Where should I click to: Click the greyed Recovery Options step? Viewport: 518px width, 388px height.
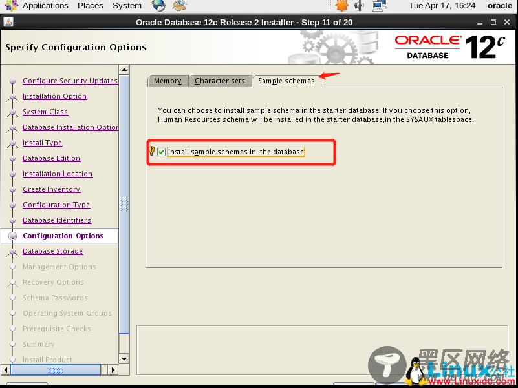click(x=53, y=282)
